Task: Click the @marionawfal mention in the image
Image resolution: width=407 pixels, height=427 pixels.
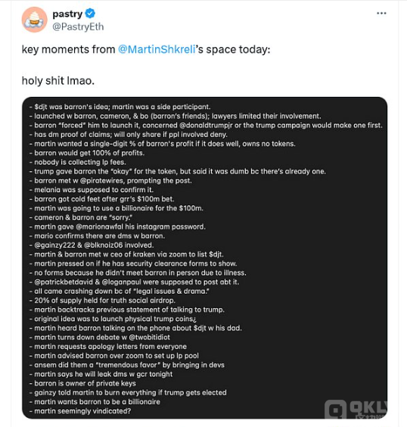Action: pos(105,226)
